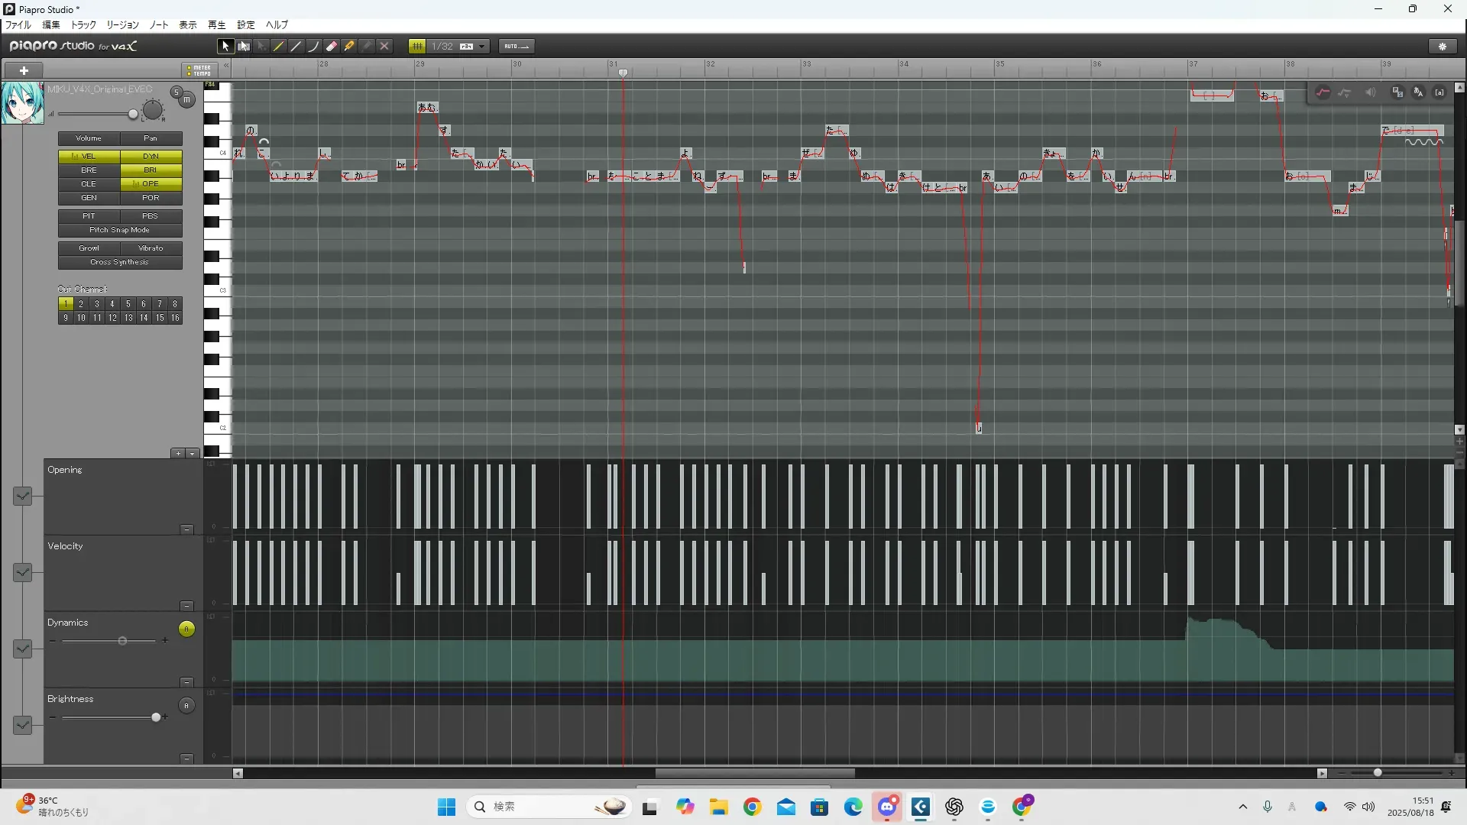
Task: Click the phoneme [a] display icon
Action: [x=1439, y=92]
